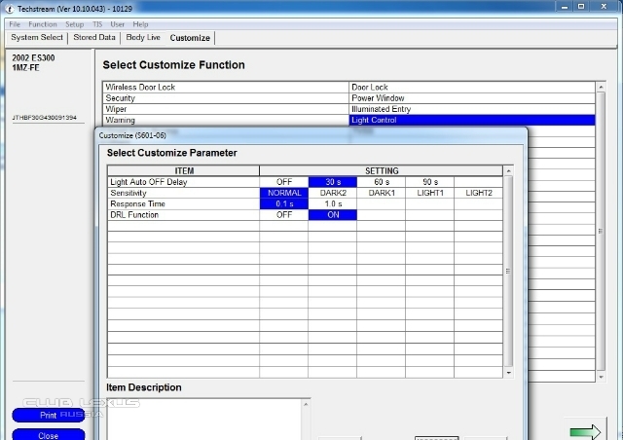Set Light Auto OFF Delay to OFF

click(283, 182)
